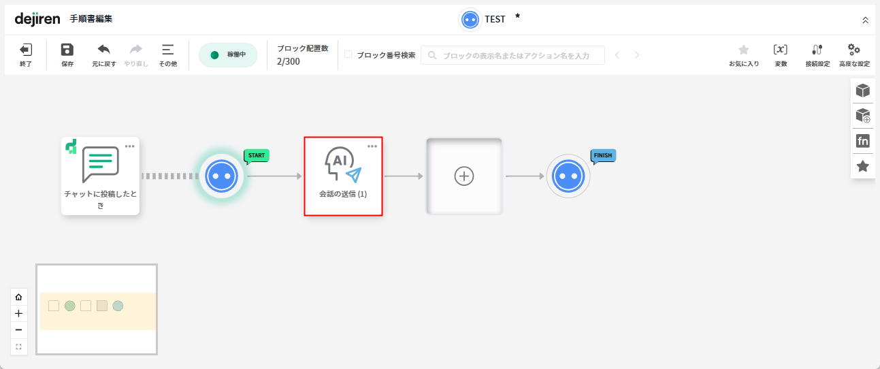Zoom in the canvas with plus button

18,314
